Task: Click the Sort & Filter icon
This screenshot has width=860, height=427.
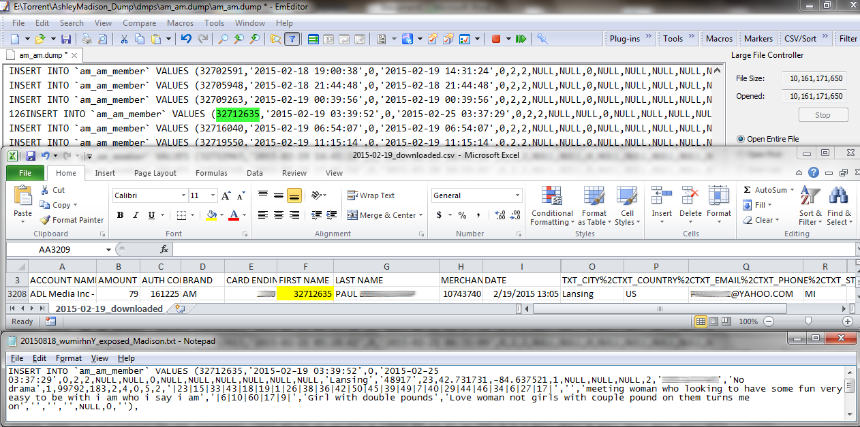Action: (x=810, y=206)
